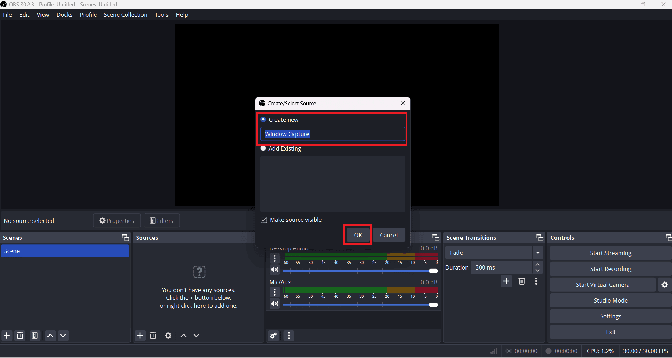The height and width of the screenshot is (358, 672).
Task: Undock the Scene Transitions panel
Action: coord(540,238)
